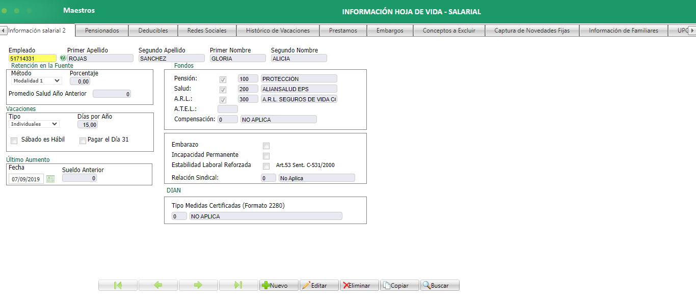Switch to Información salarial 2 tab
Image resolution: width=696 pixels, height=304 pixels.
(37, 31)
